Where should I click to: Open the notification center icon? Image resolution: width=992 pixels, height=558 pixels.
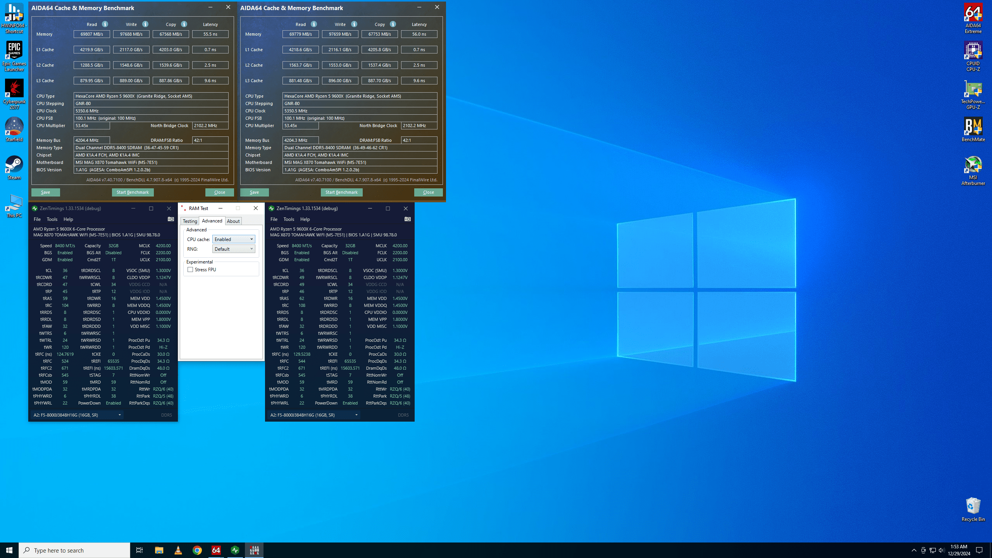tap(980, 550)
